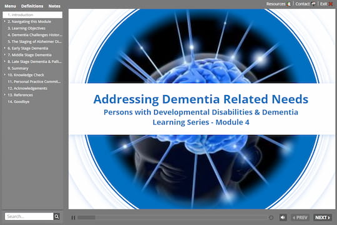Open 13. References
The width and height of the screenshot is (337, 225).
[x=20, y=95]
